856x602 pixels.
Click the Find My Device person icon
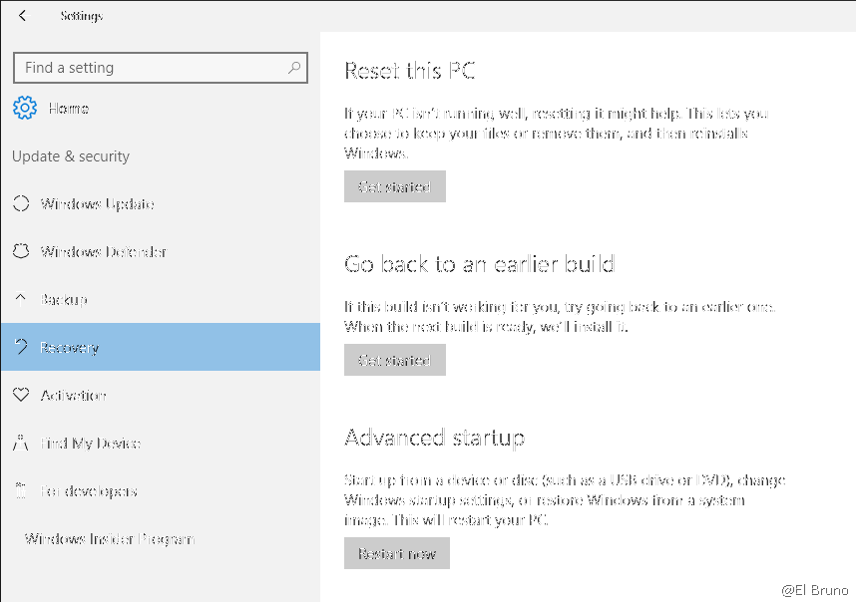[x=20, y=444]
